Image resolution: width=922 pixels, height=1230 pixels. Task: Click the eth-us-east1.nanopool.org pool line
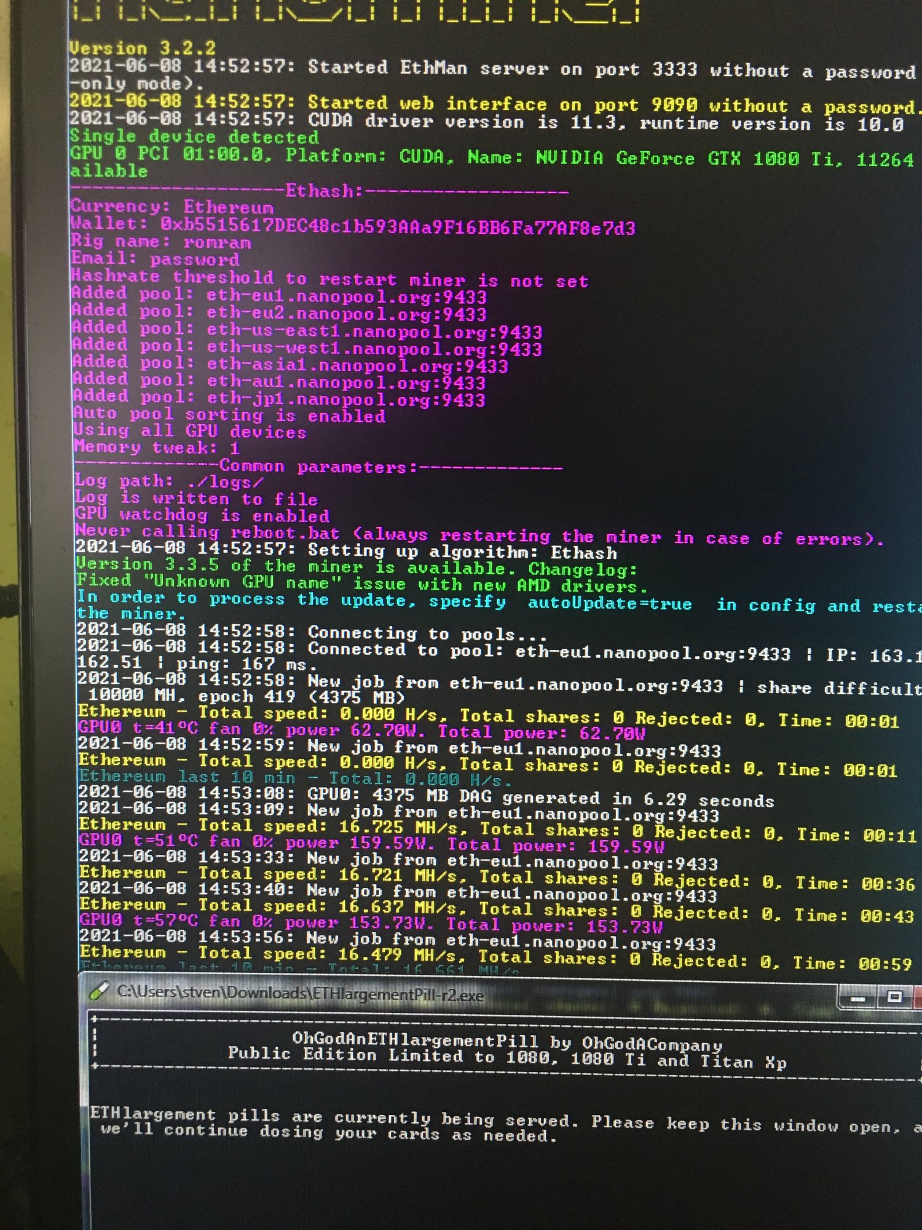coord(307,331)
